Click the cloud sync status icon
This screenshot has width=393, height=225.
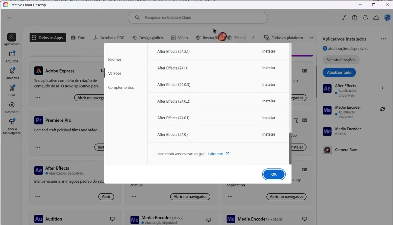coord(376,18)
